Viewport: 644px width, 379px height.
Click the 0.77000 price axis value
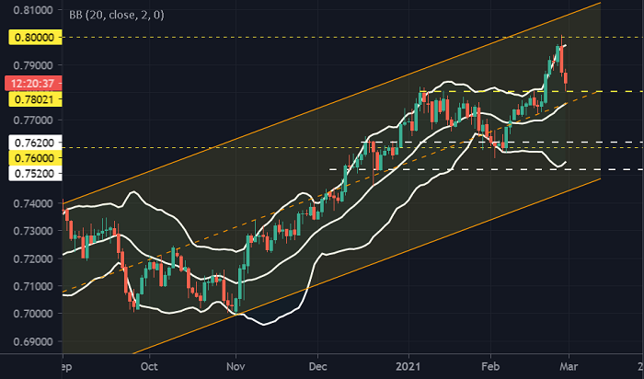coord(34,121)
